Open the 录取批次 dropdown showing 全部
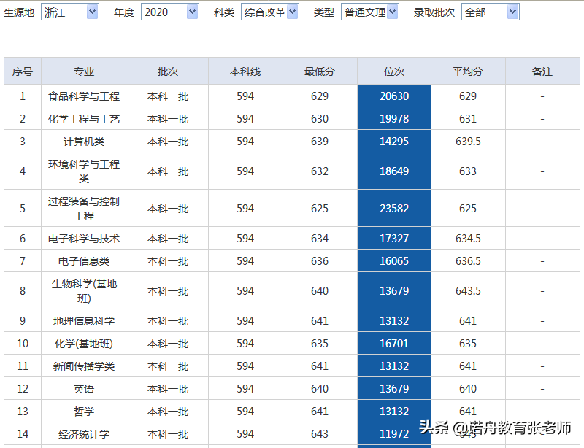 pos(490,12)
